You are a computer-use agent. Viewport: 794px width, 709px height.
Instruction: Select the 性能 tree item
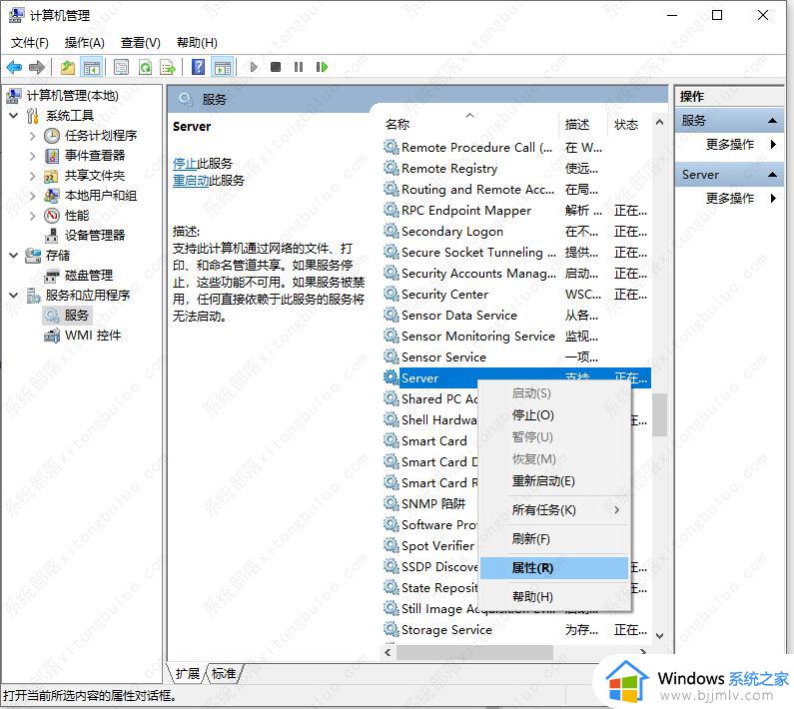click(77, 216)
